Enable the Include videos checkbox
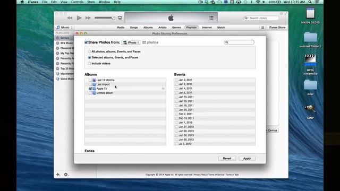340x191 pixels. click(x=89, y=64)
